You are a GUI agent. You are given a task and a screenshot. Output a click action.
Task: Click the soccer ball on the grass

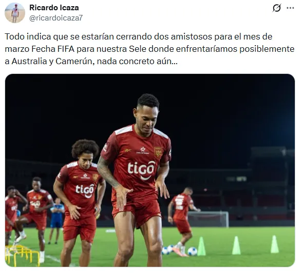[x=192, y=251]
